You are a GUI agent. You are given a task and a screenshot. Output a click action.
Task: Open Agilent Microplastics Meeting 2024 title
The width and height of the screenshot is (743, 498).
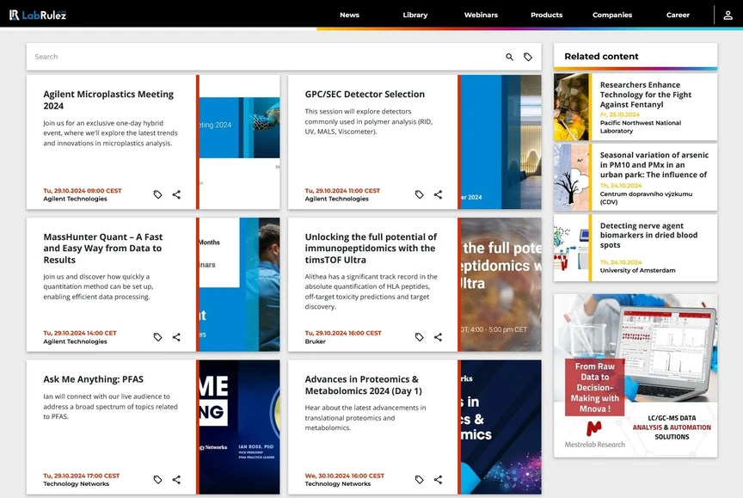click(108, 100)
